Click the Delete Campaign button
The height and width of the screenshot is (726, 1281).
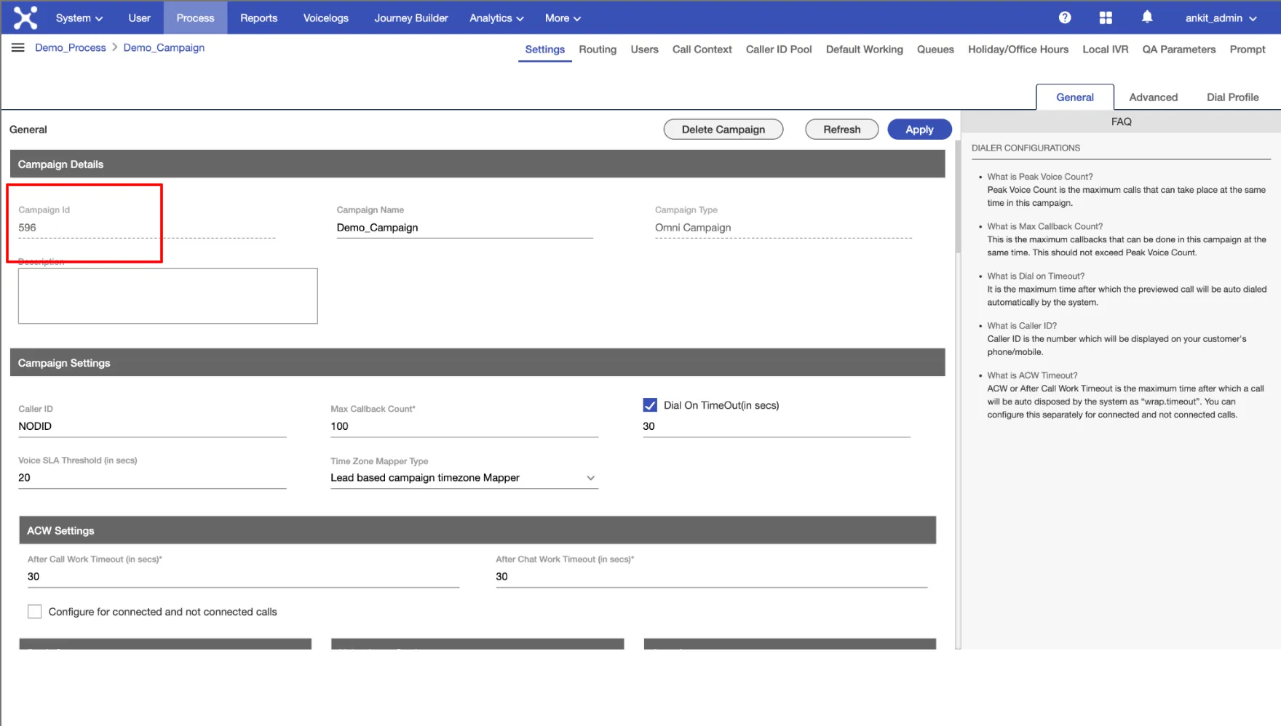(x=723, y=129)
